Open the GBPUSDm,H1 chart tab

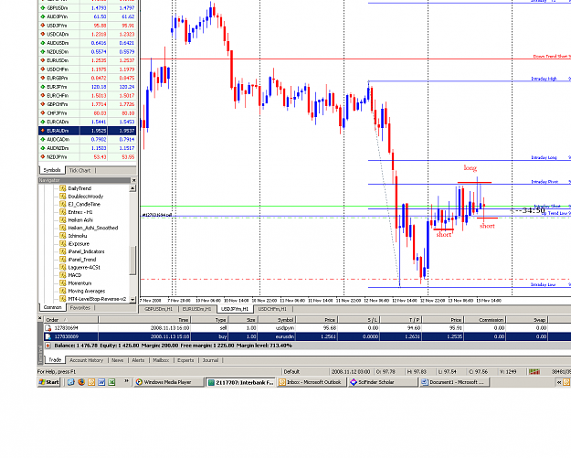(x=158, y=309)
